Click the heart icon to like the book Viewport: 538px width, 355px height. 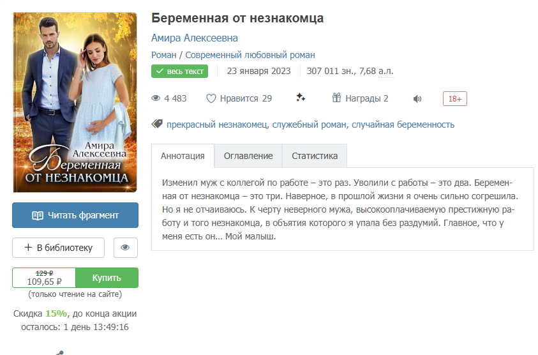[x=211, y=98]
